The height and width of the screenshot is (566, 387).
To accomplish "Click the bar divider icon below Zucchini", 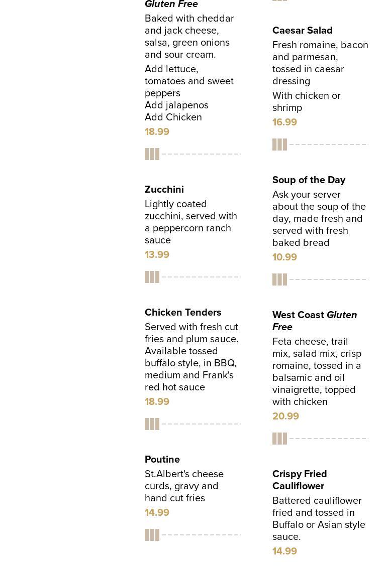I will (x=152, y=277).
